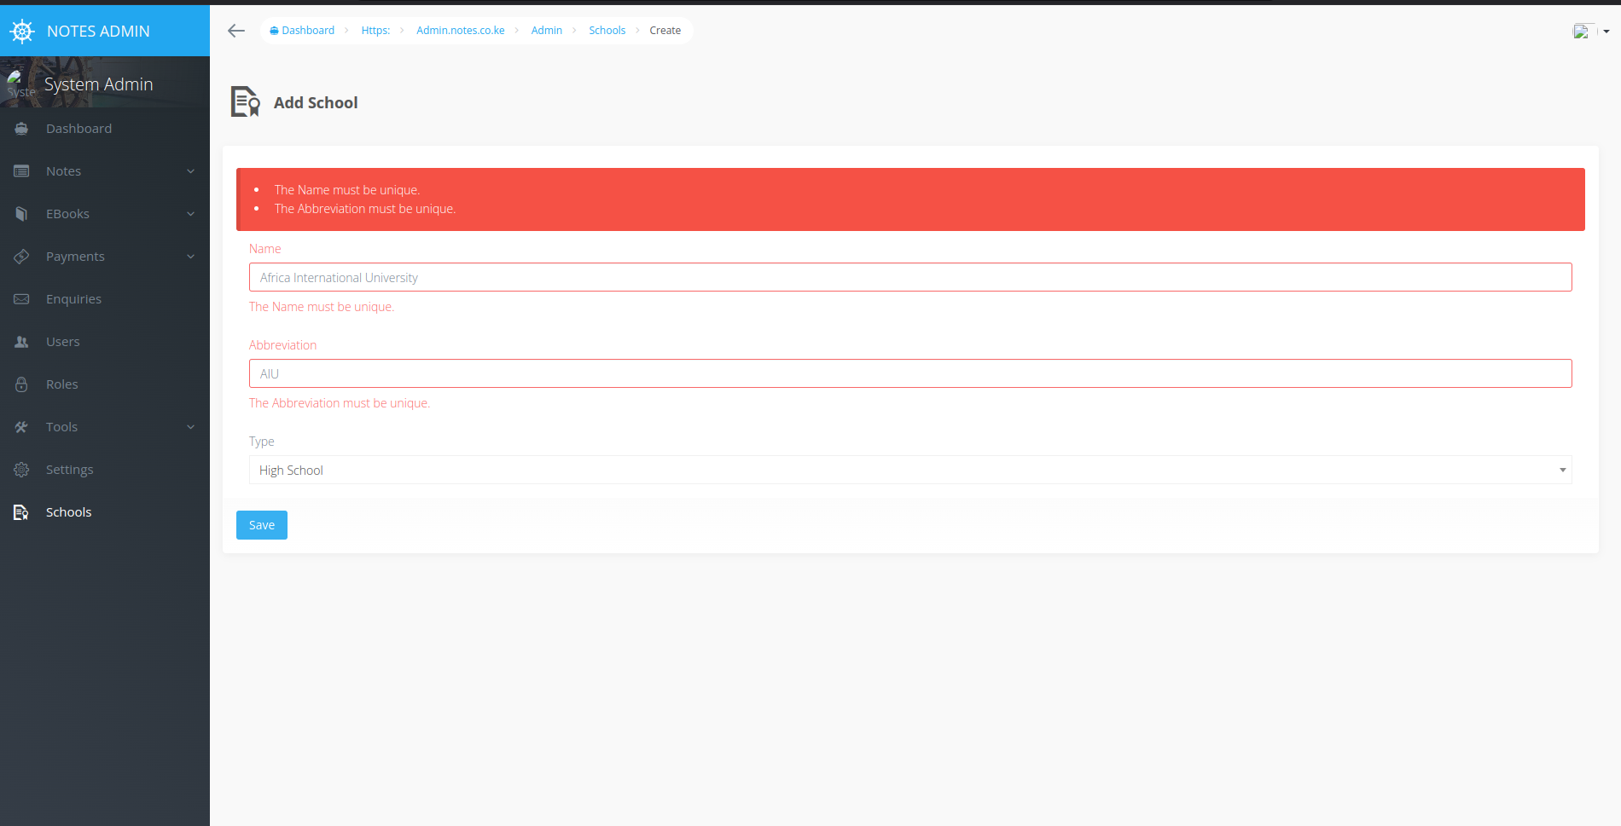The width and height of the screenshot is (1621, 826).
Task: Open Dashboard from the breadcrumb trail
Action: click(307, 30)
